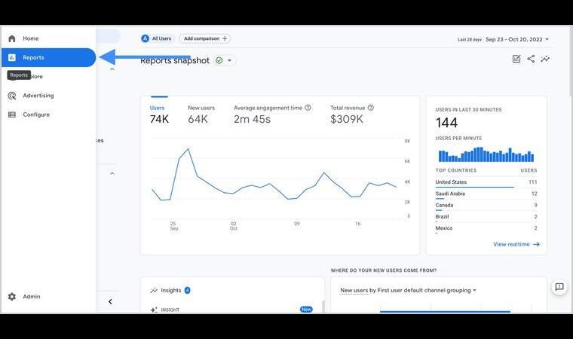This screenshot has height=339, width=573.
Task: Open dropdown arrow beside Reports snapshot
Action: (229, 60)
